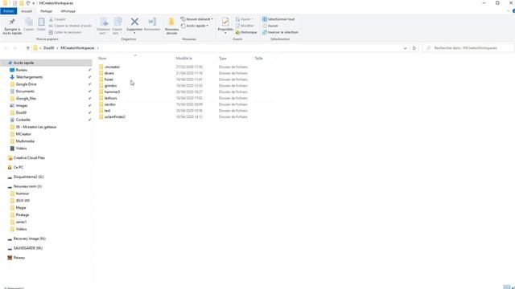Image resolution: width=515 pixels, height=289 pixels.
Task: Go up one level with the up arrow
Action: [x=27, y=48]
